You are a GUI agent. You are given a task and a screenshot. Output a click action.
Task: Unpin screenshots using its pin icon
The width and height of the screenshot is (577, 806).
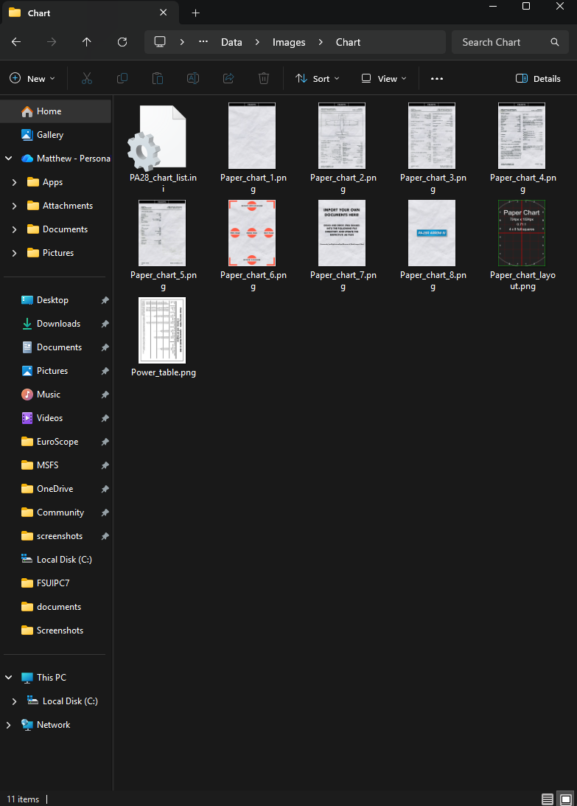105,536
